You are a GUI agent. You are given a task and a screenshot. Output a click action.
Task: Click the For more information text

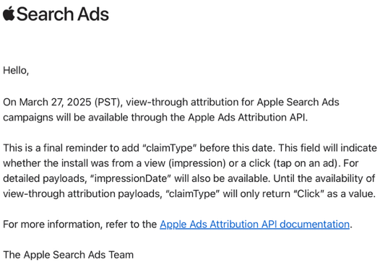51,224
